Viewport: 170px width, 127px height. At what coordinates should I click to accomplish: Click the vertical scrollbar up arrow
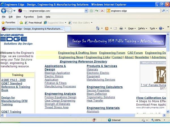[x=168, y=34]
